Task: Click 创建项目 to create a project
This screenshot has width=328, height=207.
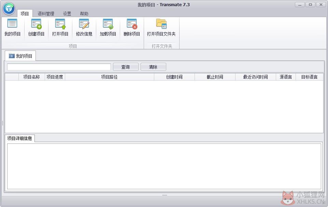Action: click(36, 28)
